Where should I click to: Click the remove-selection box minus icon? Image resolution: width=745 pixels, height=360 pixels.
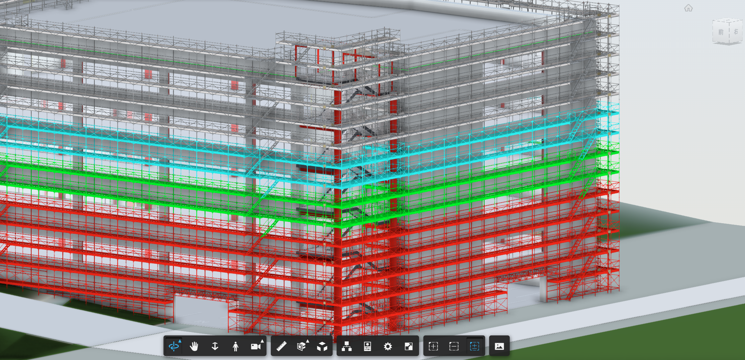(x=454, y=346)
